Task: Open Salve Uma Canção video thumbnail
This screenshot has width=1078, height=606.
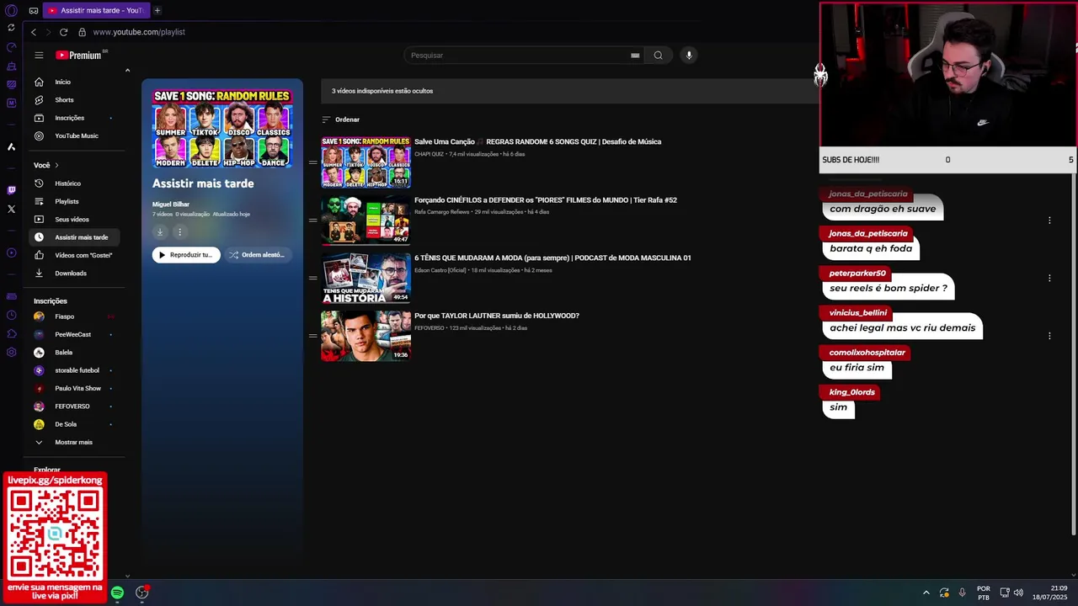Action: click(366, 162)
